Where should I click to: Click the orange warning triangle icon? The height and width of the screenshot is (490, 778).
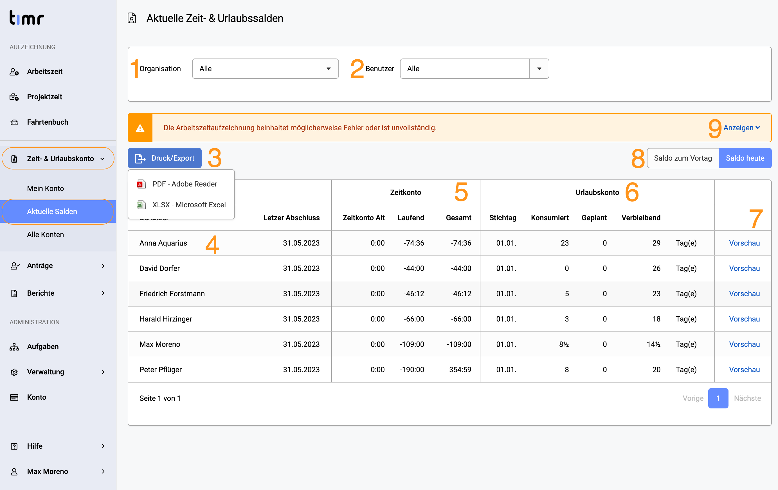[x=140, y=128]
